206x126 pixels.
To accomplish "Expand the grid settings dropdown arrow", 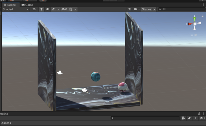I will tap(76, 9).
